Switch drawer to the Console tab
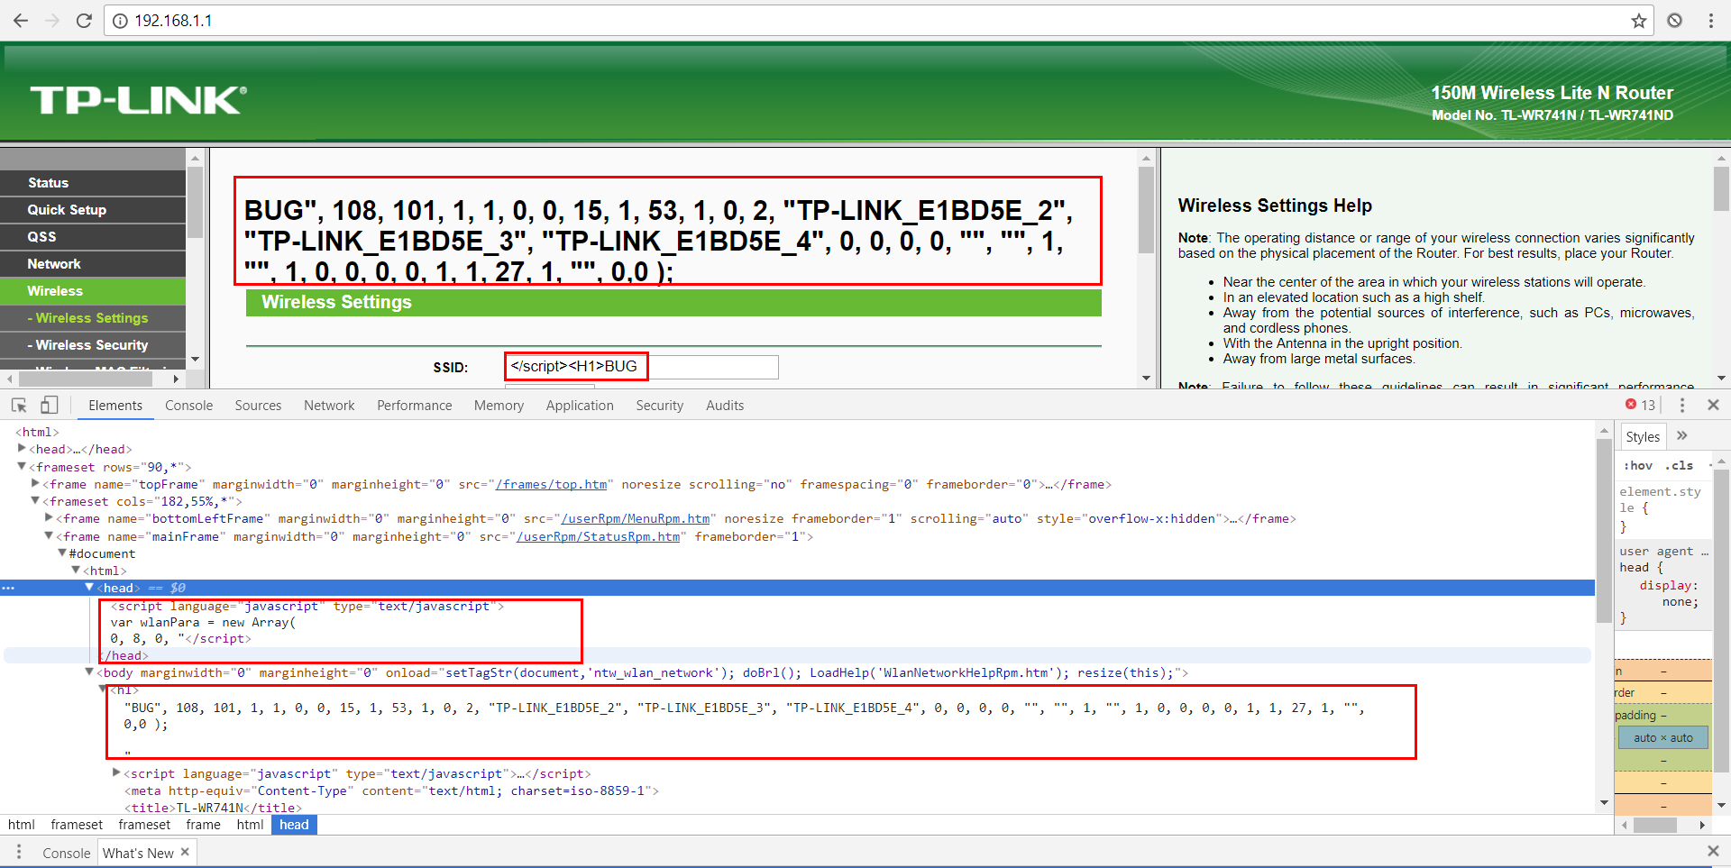 [67, 853]
